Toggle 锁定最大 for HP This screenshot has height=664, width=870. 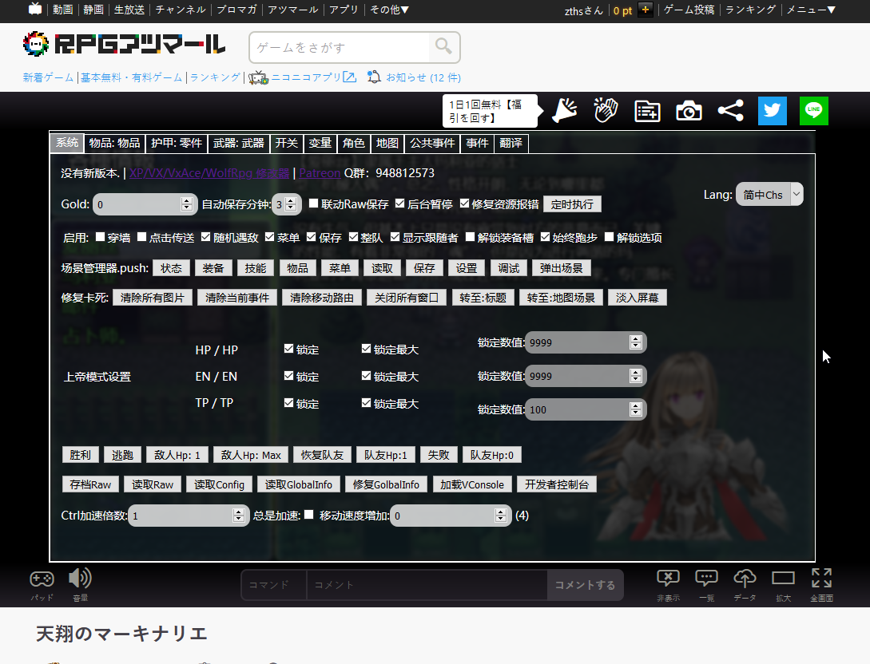click(366, 349)
